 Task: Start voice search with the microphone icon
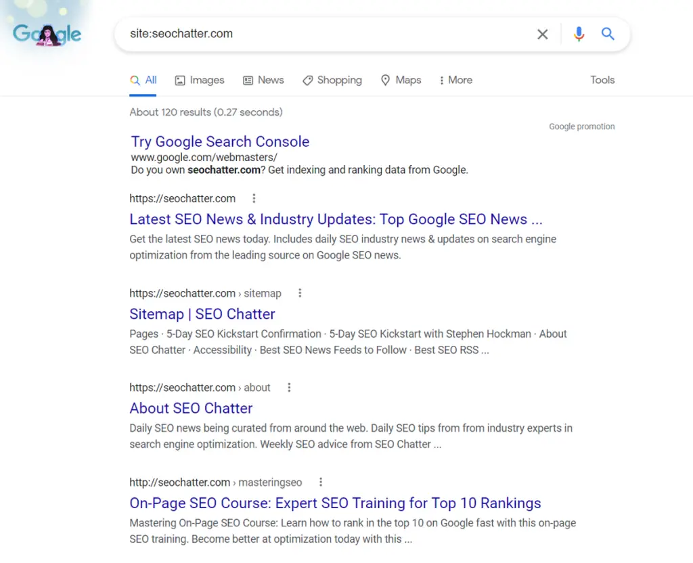click(x=579, y=34)
